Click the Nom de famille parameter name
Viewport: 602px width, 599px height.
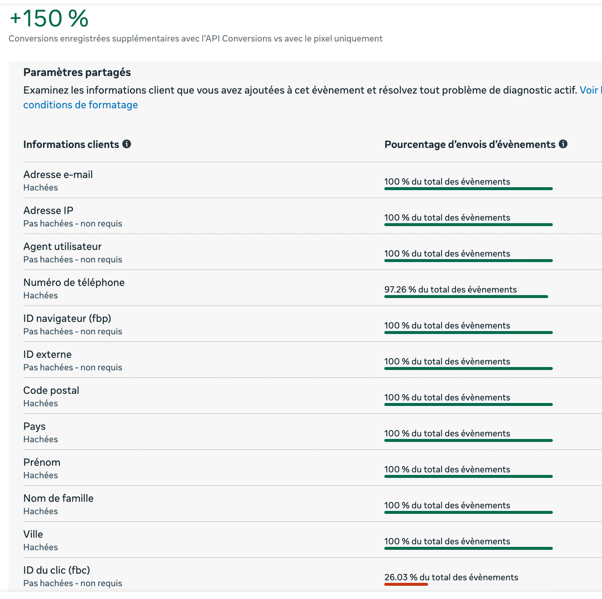click(x=58, y=498)
